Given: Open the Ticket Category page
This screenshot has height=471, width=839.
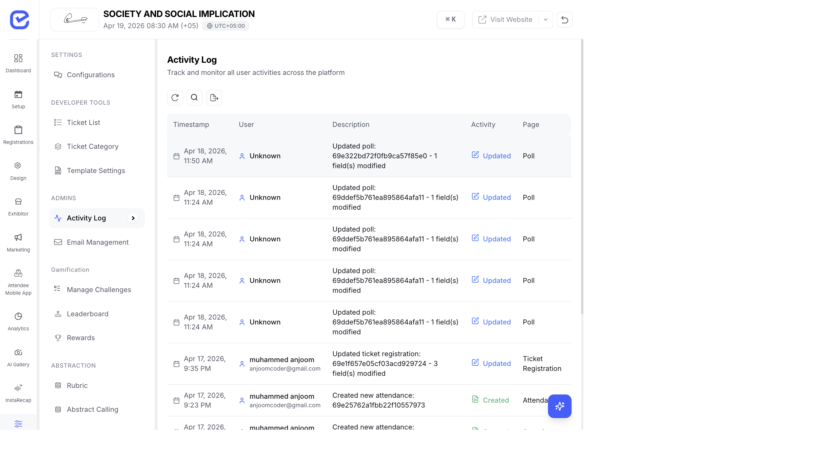Looking at the screenshot, I should 97,147.
